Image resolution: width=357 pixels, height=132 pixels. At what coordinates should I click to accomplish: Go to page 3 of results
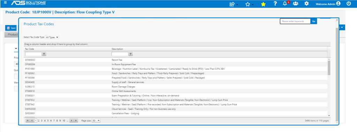click(x=42, y=121)
